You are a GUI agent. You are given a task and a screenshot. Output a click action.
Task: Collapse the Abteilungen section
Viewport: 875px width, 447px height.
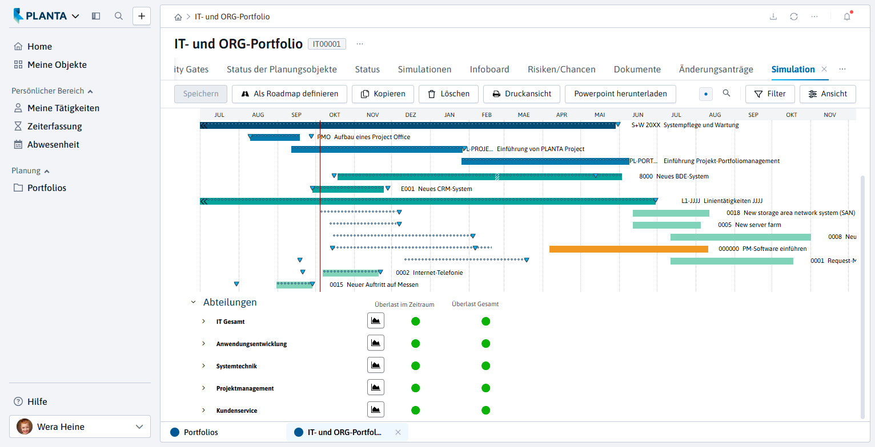click(193, 302)
